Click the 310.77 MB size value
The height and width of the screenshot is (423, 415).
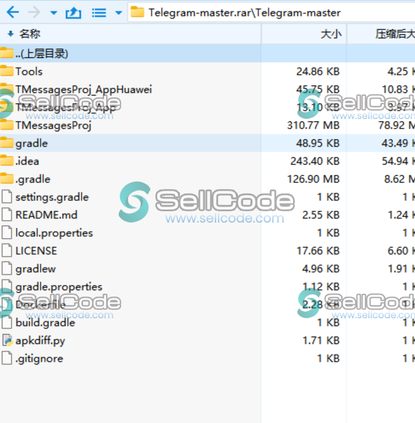click(x=313, y=125)
